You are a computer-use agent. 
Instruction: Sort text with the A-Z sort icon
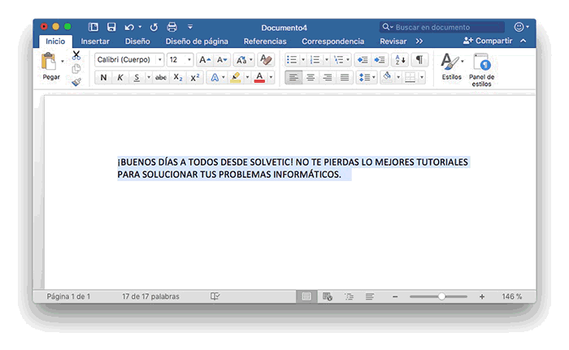point(400,60)
